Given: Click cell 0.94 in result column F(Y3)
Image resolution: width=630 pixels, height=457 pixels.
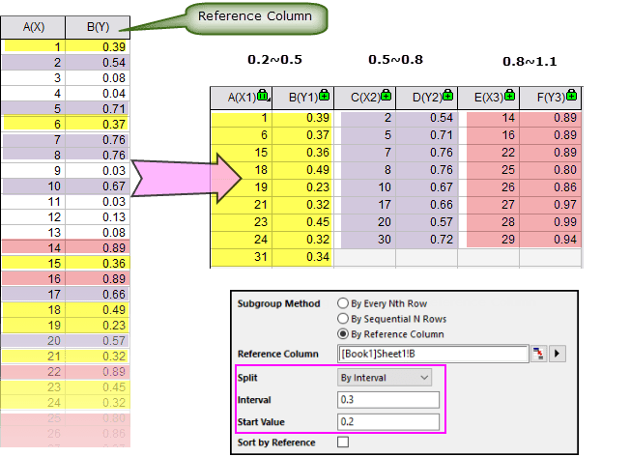Looking at the screenshot, I should click(x=551, y=240).
